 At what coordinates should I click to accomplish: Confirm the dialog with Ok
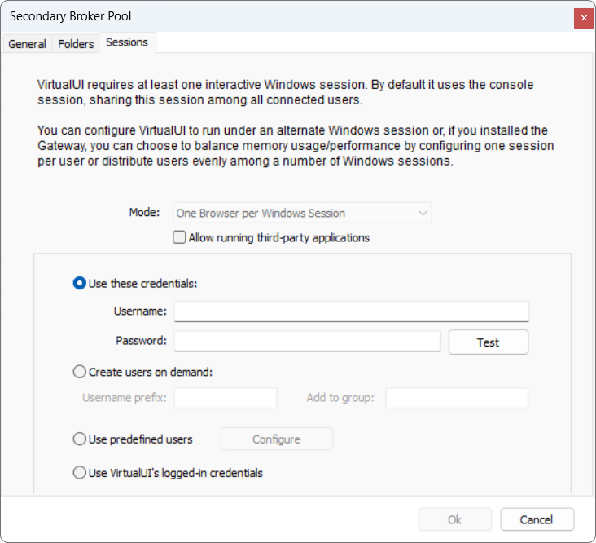click(x=454, y=519)
